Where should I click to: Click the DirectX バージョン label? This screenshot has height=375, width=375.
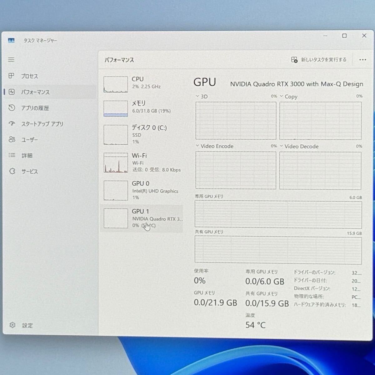click(x=312, y=288)
